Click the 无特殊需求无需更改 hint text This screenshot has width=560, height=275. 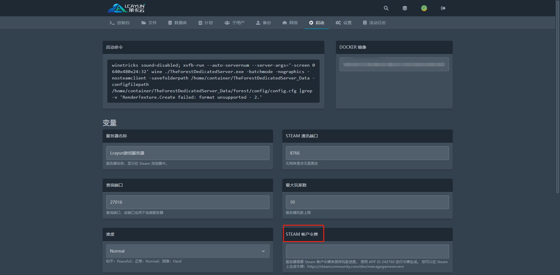click(302, 164)
